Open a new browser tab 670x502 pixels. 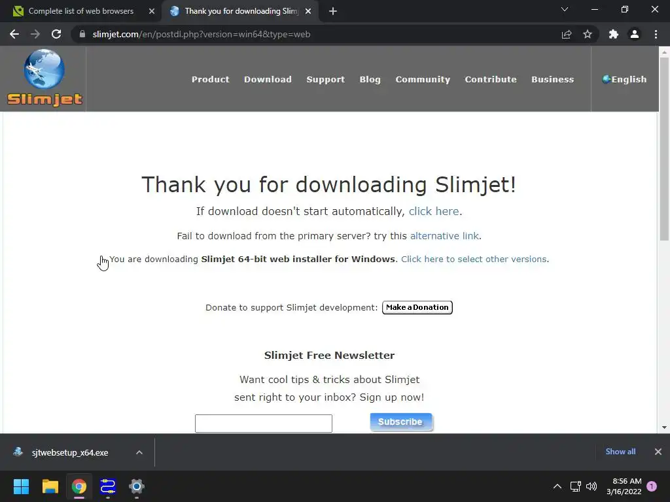[333, 11]
